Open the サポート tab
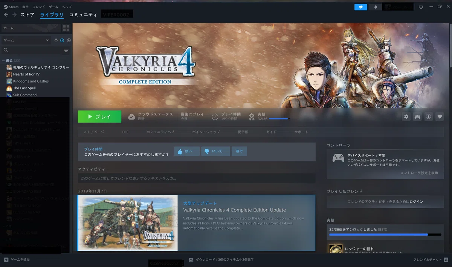452x267 pixels. click(301, 132)
